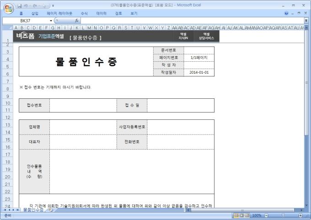Click the zoom out minus button
Viewport: 311px width, 220px height.
pyautogui.click(x=266, y=215)
